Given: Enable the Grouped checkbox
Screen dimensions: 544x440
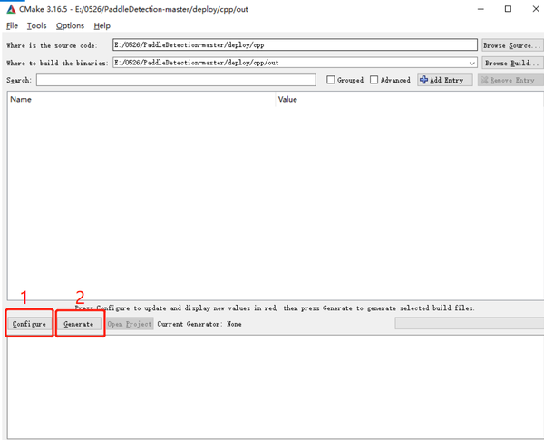Looking at the screenshot, I should pos(331,80).
